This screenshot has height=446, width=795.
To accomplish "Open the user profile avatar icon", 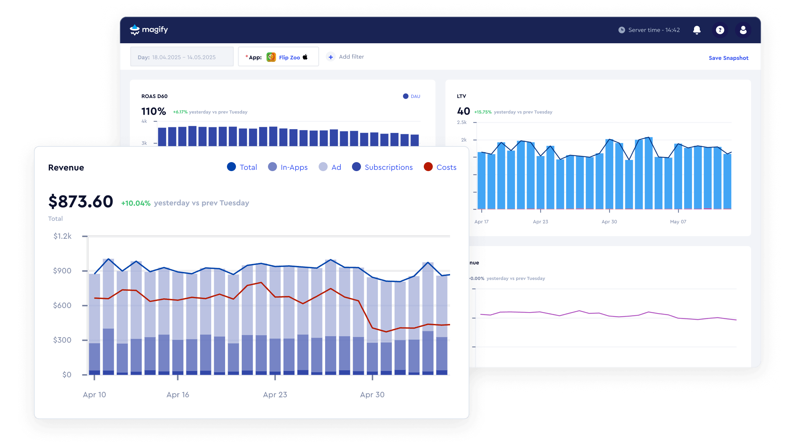I will pyautogui.click(x=743, y=30).
